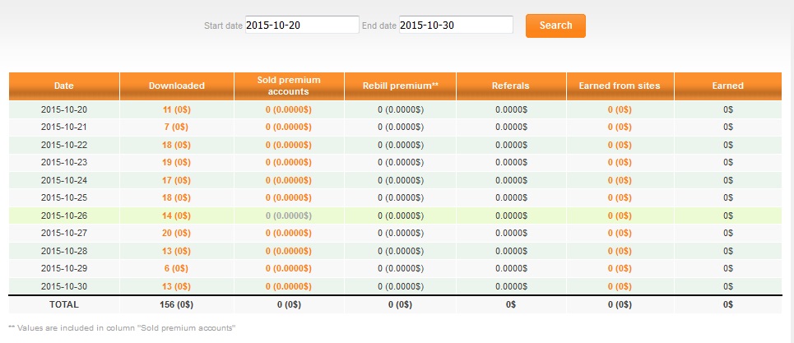Click the Downloaded column header
The width and height of the screenshot is (794, 343).
tap(177, 86)
